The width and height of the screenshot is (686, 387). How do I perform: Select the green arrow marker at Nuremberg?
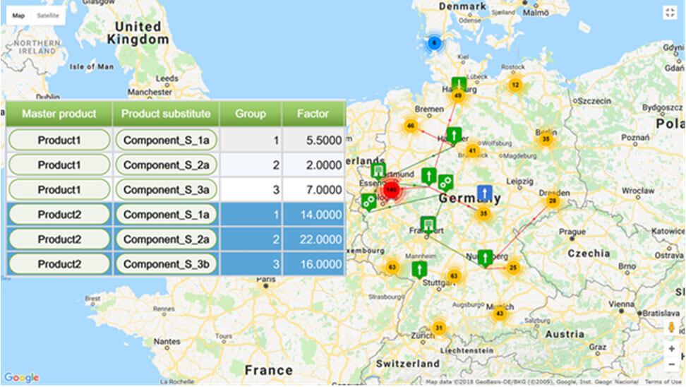tap(485, 258)
